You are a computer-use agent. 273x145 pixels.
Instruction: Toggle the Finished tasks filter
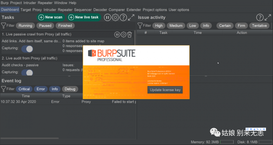[65, 26]
